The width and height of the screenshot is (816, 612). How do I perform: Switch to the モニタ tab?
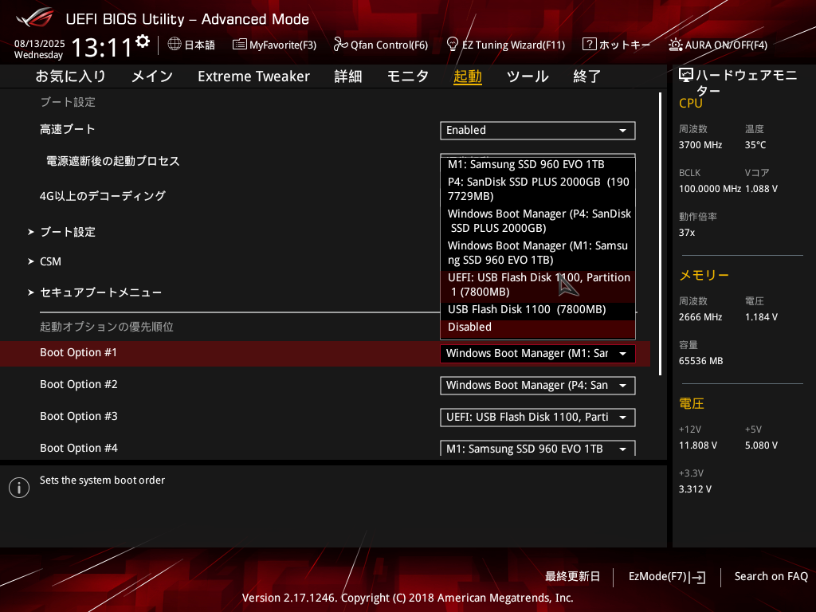[408, 76]
